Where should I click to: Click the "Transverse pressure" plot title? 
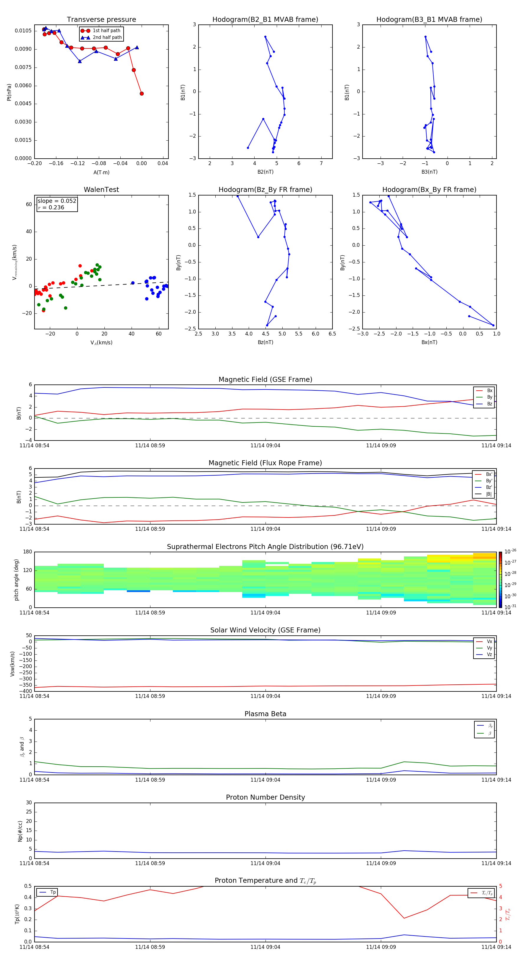(101, 20)
